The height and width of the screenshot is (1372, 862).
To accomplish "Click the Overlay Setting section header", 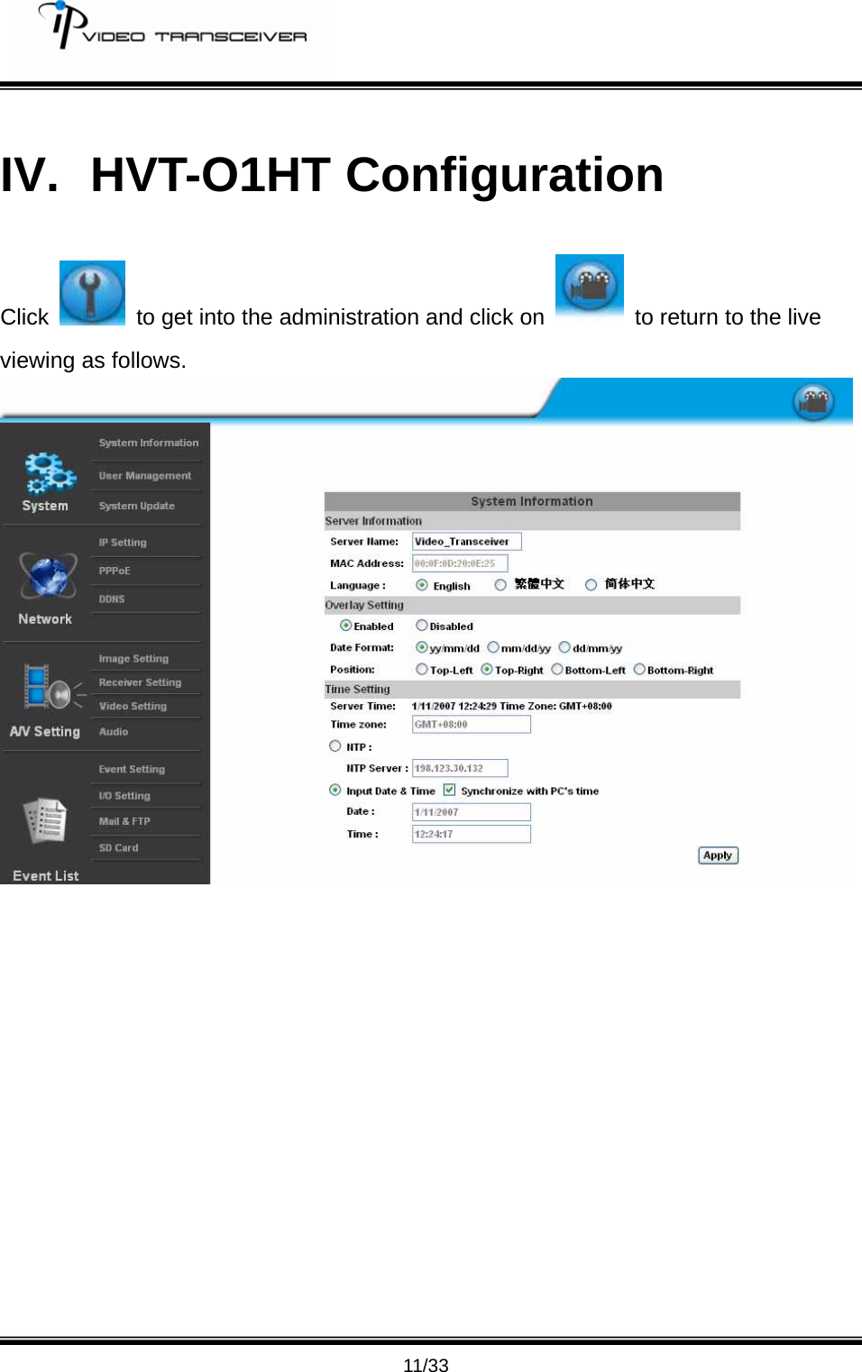I will (532, 605).
